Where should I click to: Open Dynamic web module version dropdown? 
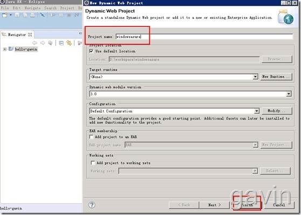pos(289,94)
